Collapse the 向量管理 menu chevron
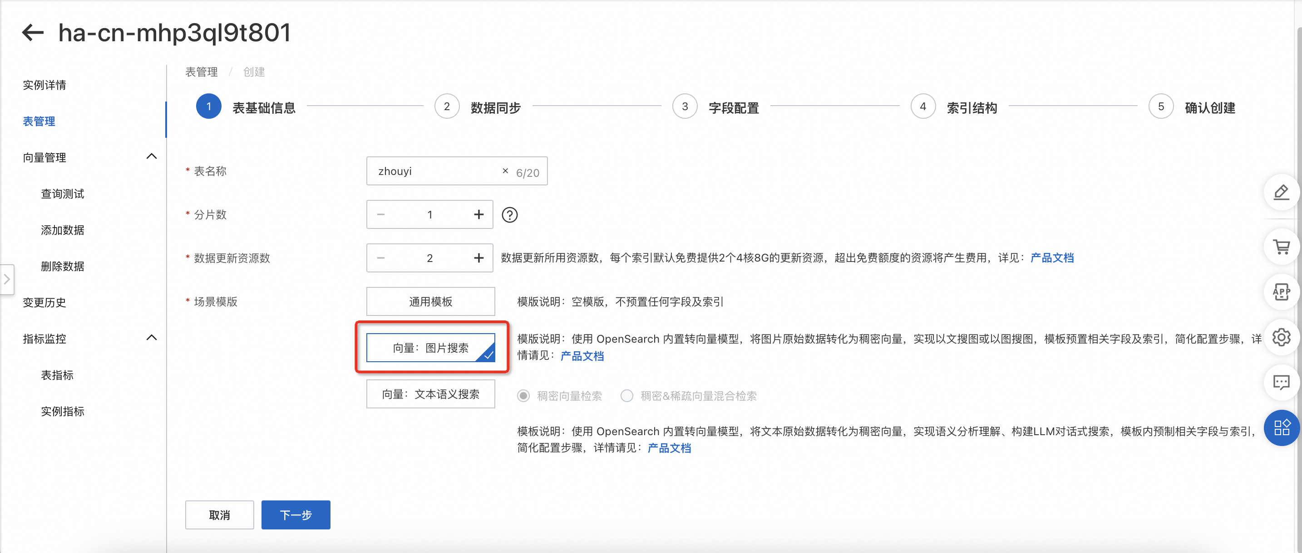Image resolution: width=1302 pixels, height=553 pixels. (151, 156)
